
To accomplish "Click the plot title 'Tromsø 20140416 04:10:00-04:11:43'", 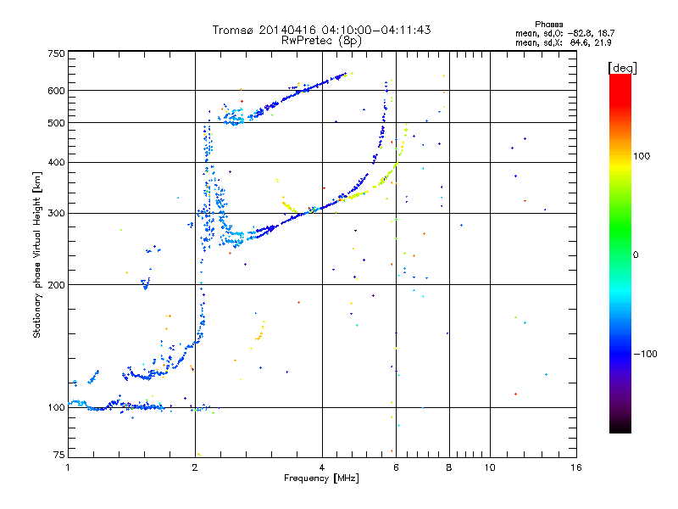I will [321, 30].
